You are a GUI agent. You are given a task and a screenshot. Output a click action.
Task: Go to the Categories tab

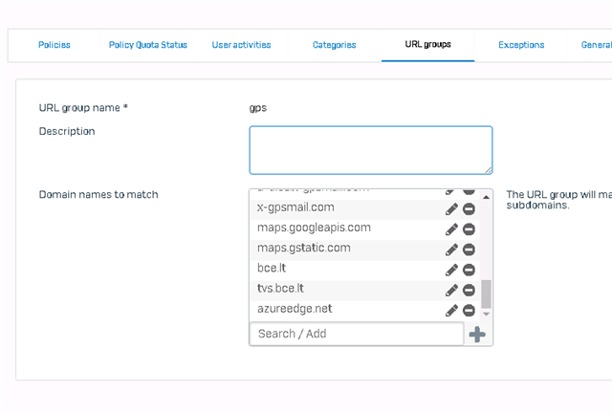point(334,45)
